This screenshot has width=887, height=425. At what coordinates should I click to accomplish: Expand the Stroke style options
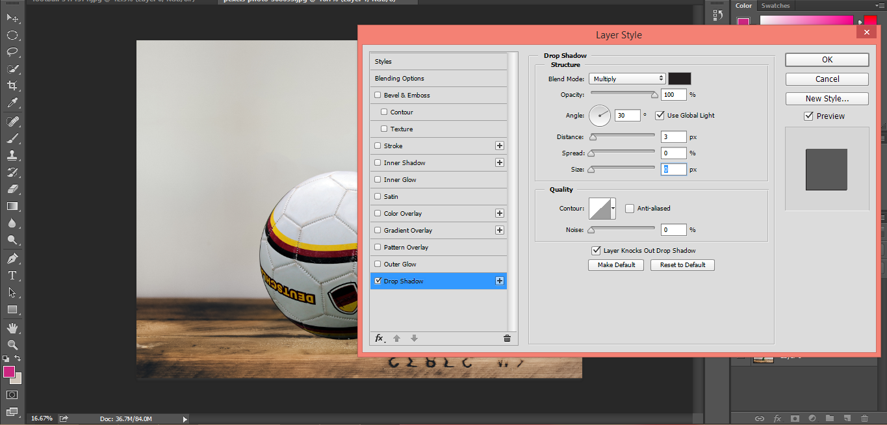pos(499,146)
